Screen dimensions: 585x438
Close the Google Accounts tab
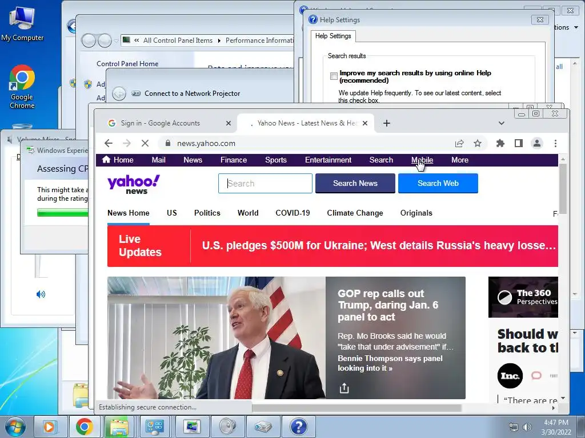[x=229, y=123]
